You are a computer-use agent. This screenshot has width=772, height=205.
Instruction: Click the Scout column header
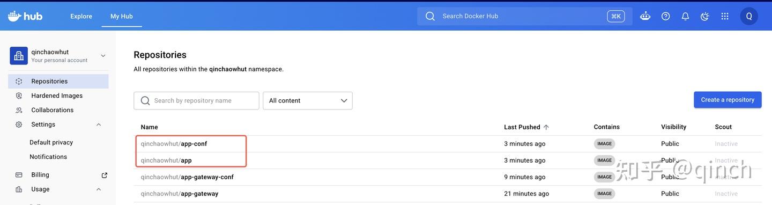pyautogui.click(x=723, y=127)
